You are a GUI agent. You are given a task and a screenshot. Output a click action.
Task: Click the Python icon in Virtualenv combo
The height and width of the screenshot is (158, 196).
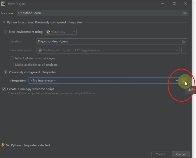48,32
